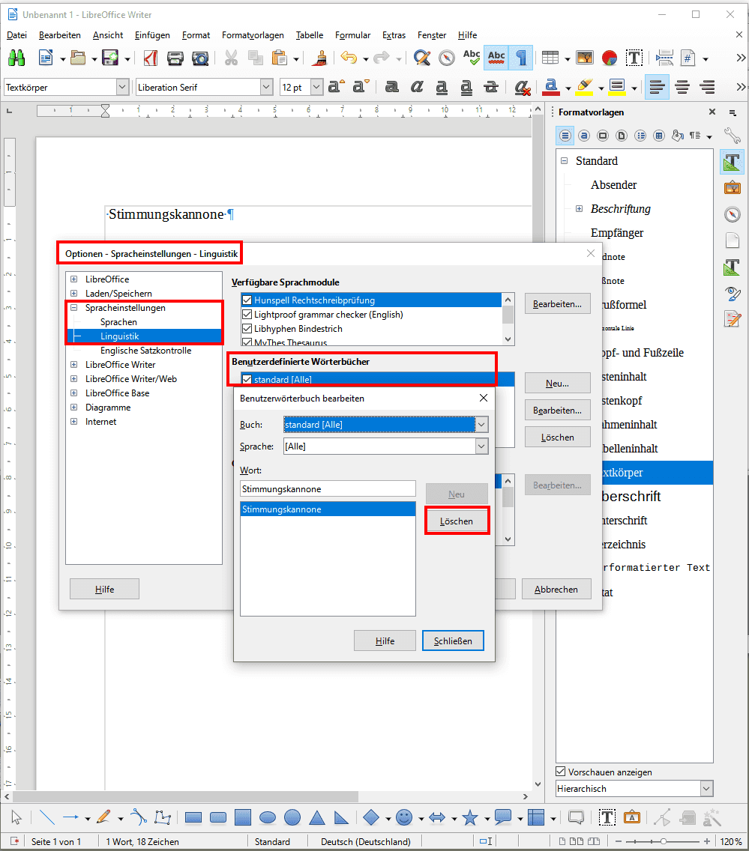Click the smiley symbol shape icon
749x851 pixels.
point(403,817)
